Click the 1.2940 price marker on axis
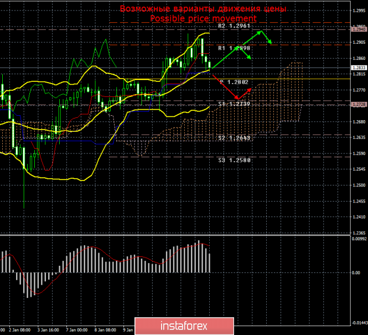 tap(358, 29)
